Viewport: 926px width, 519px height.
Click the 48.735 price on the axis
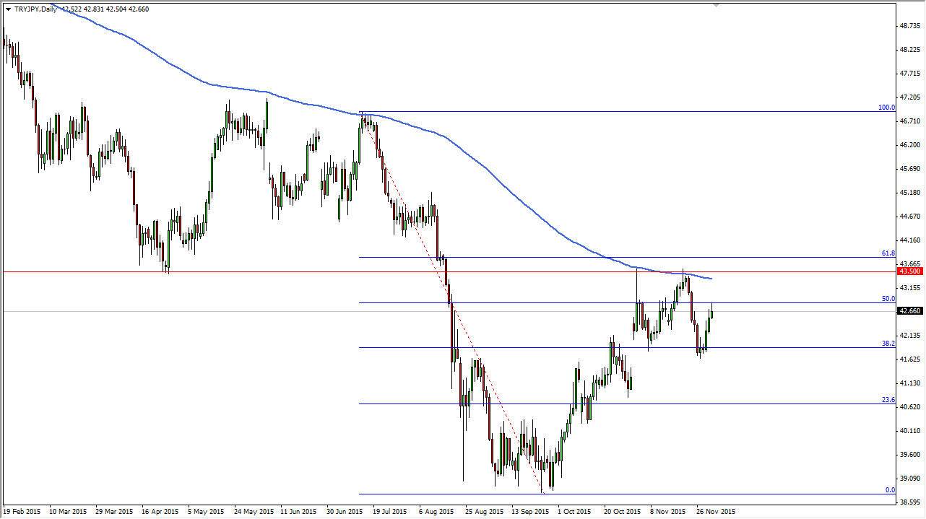point(909,26)
